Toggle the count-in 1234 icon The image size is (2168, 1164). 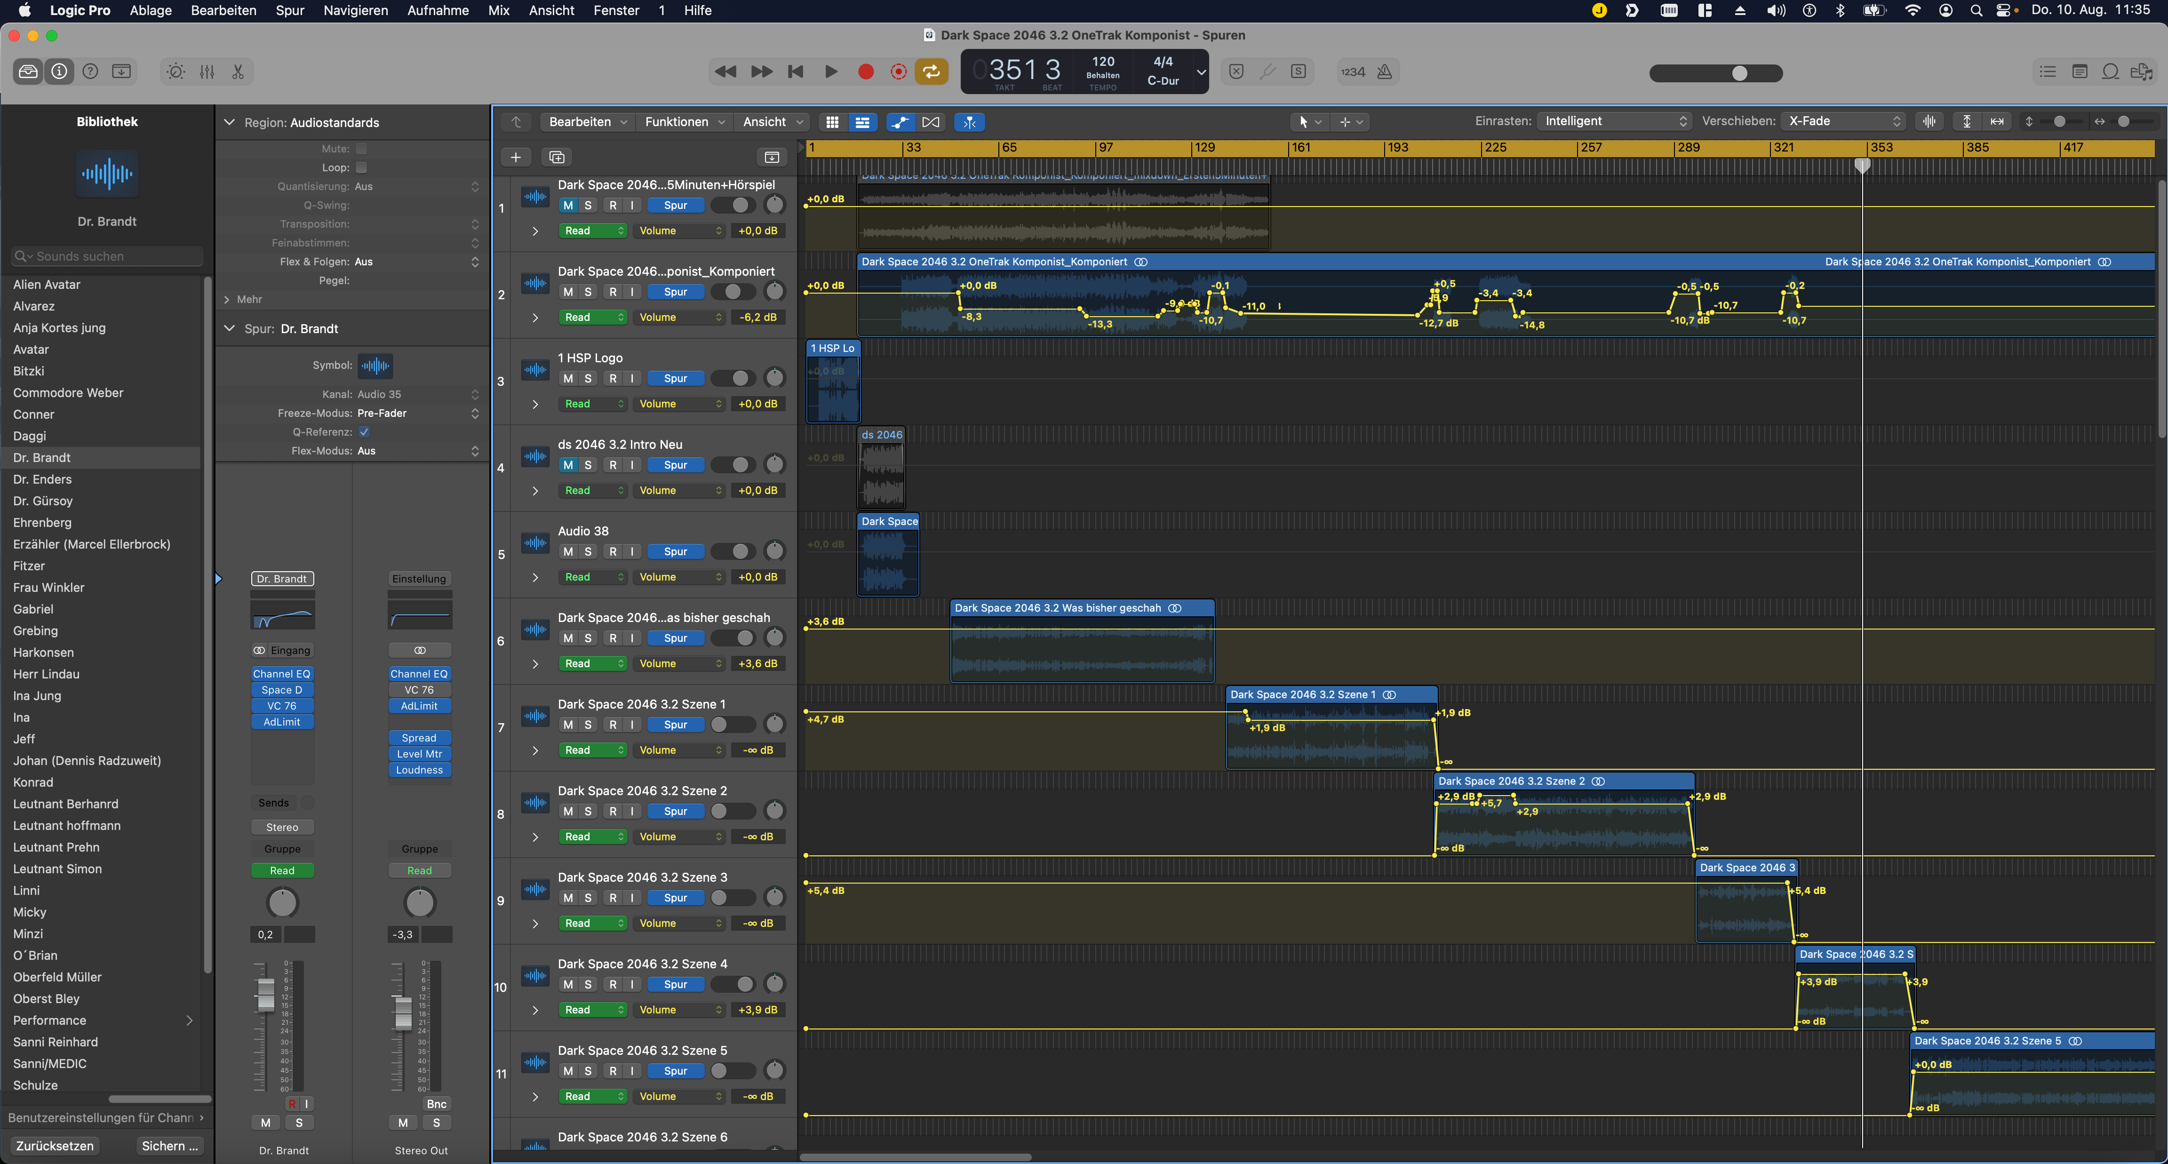1353,72
